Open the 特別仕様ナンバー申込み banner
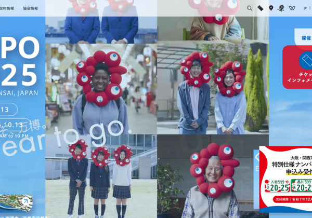The image size is (312, 218). (285, 179)
